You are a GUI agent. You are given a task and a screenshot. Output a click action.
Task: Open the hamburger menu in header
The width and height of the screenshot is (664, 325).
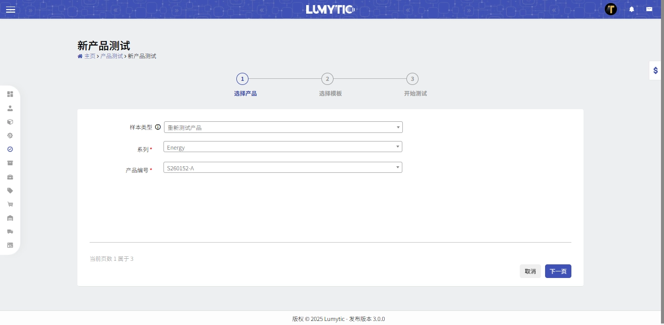click(10, 10)
